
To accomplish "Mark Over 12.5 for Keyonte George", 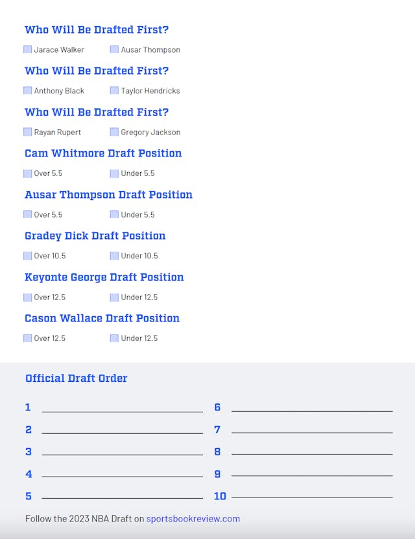I will pos(28,297).
